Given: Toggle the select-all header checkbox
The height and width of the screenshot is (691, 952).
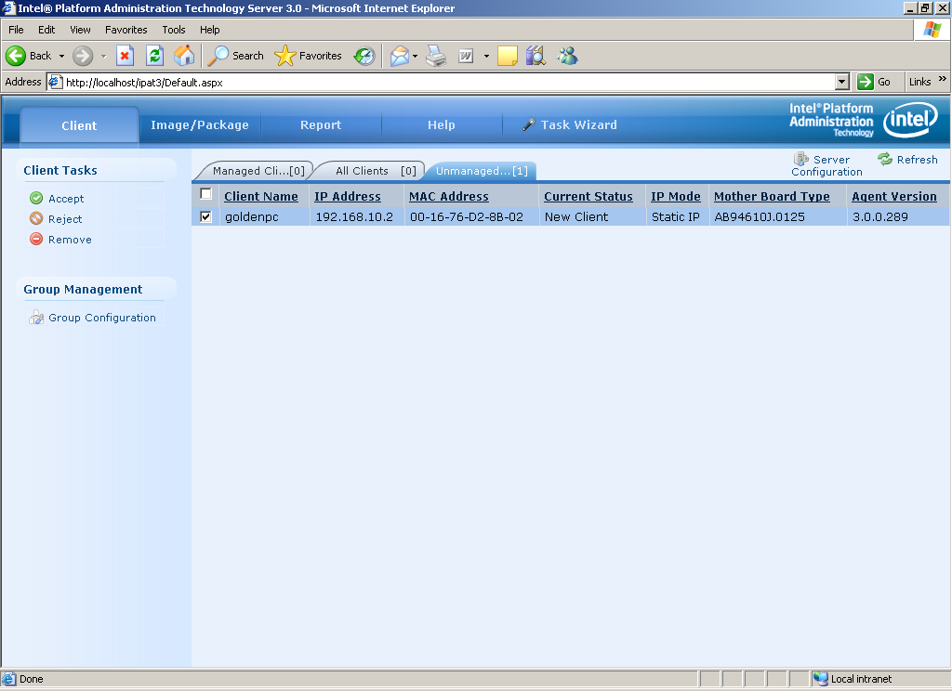Looking at the screenshot, I should pos(205,194).
